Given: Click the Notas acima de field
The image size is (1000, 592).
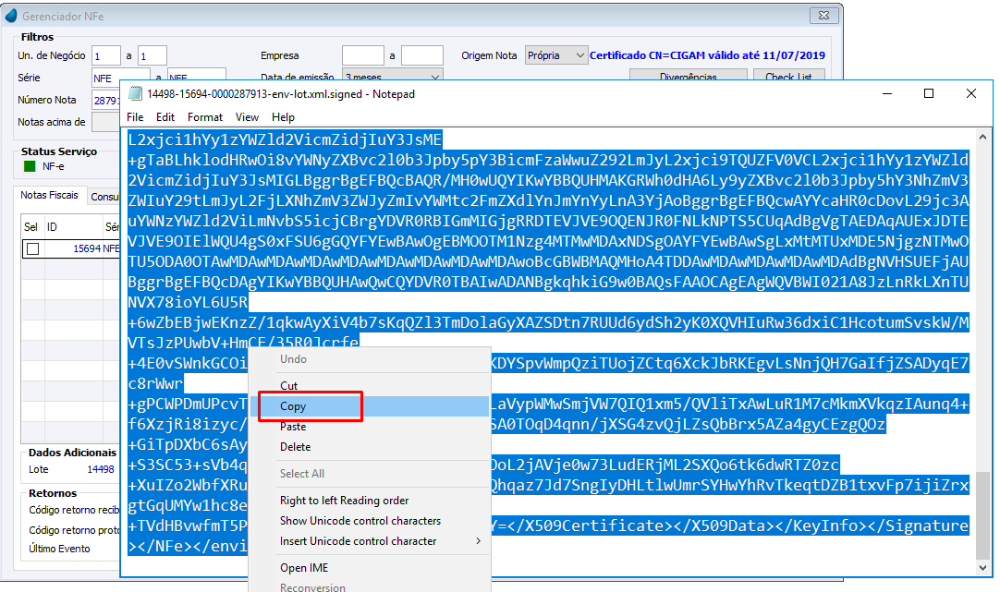Looking at the screenshot, I should tap(106, 122).
